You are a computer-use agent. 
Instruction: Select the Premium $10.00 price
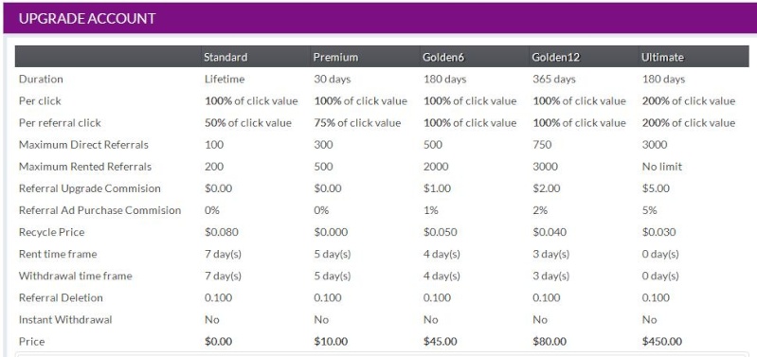point(331,342)
